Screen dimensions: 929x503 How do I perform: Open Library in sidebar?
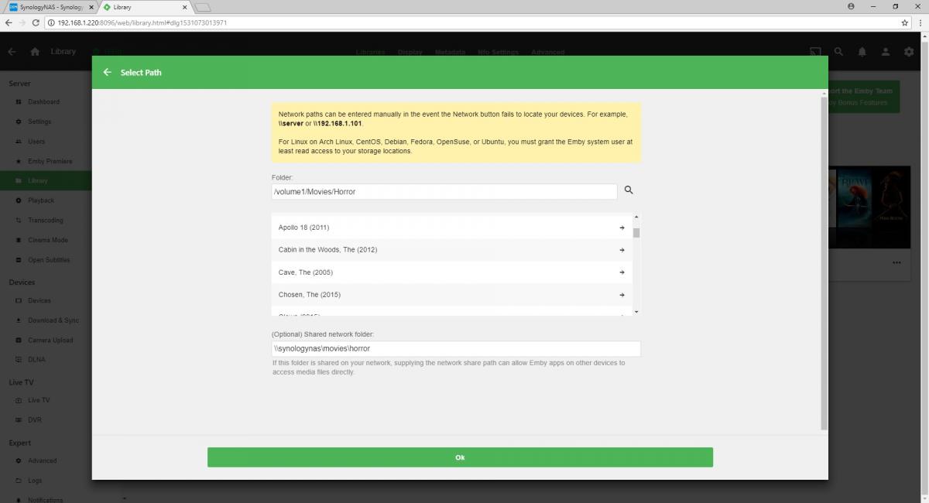[46, 180]
